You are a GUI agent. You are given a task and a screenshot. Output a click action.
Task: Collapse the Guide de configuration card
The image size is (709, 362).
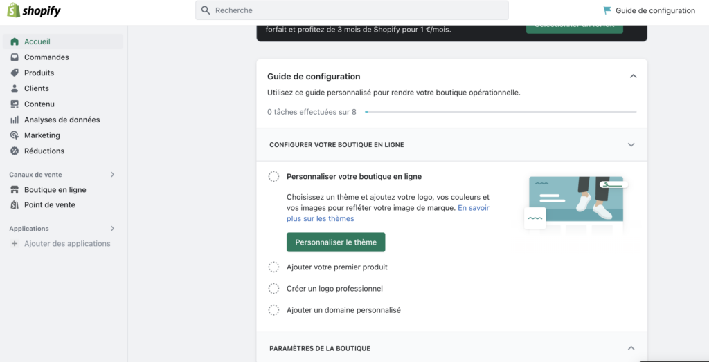pyautogui.click(x=633, y=77)
